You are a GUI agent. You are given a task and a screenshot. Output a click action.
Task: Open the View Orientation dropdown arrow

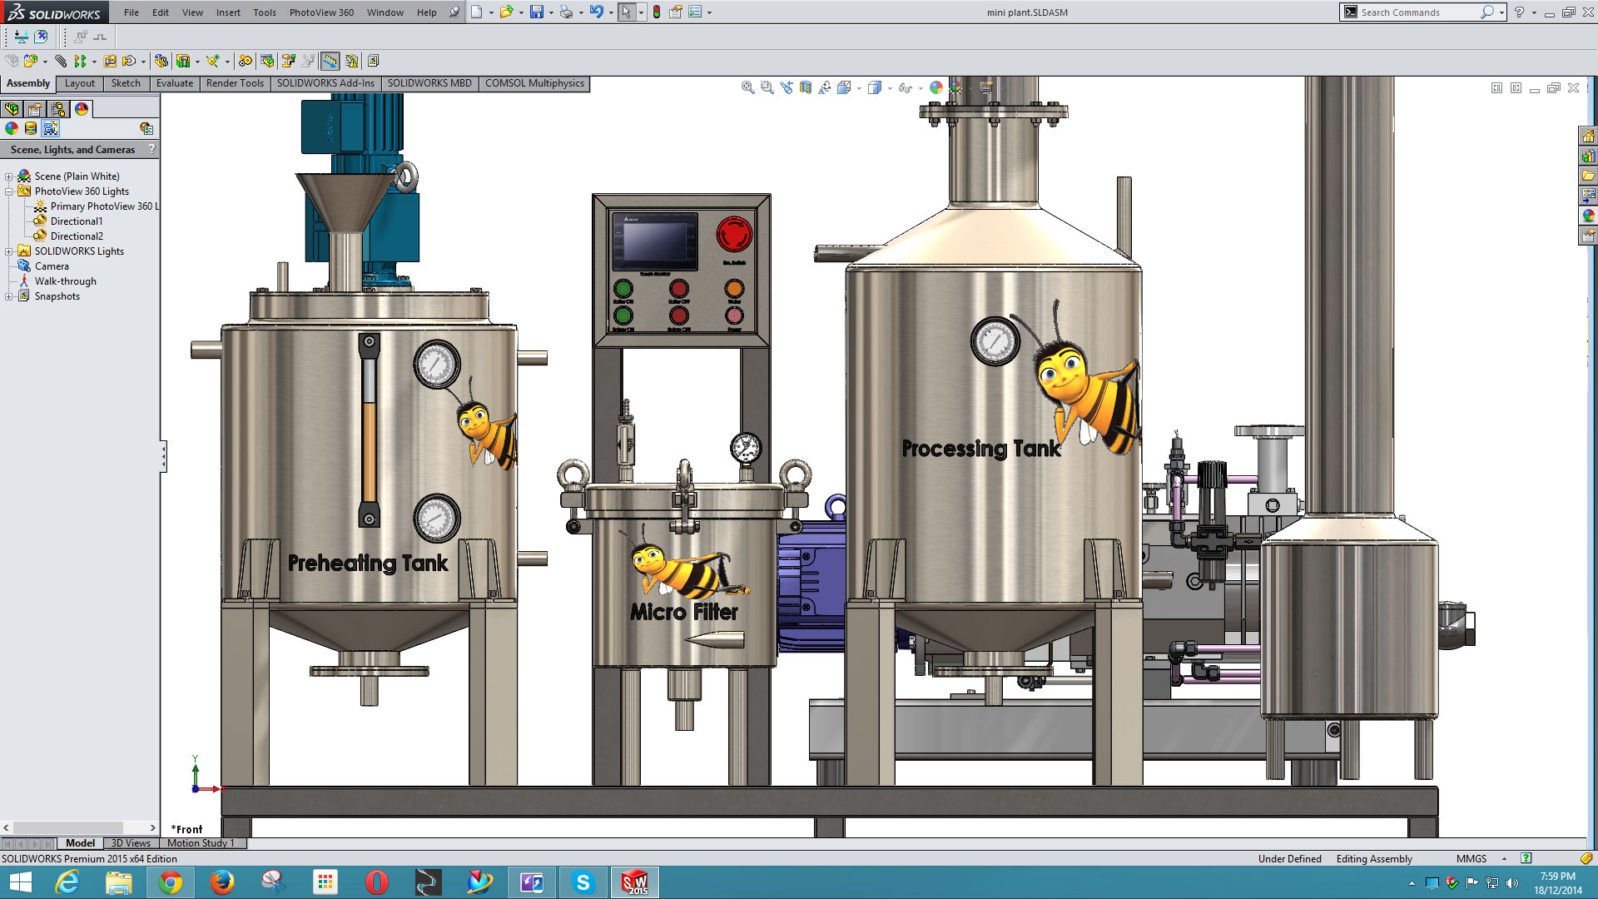[x=859, y=88]
